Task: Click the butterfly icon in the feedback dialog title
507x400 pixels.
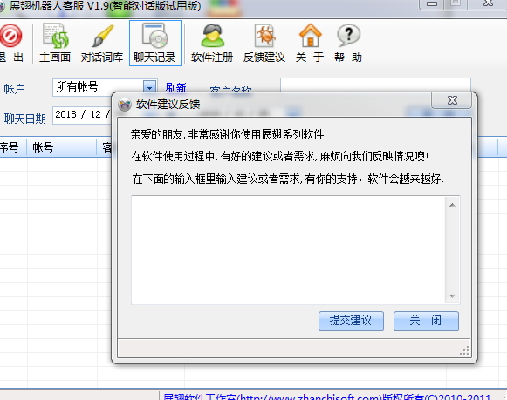Action: click(x=125, y=105)
